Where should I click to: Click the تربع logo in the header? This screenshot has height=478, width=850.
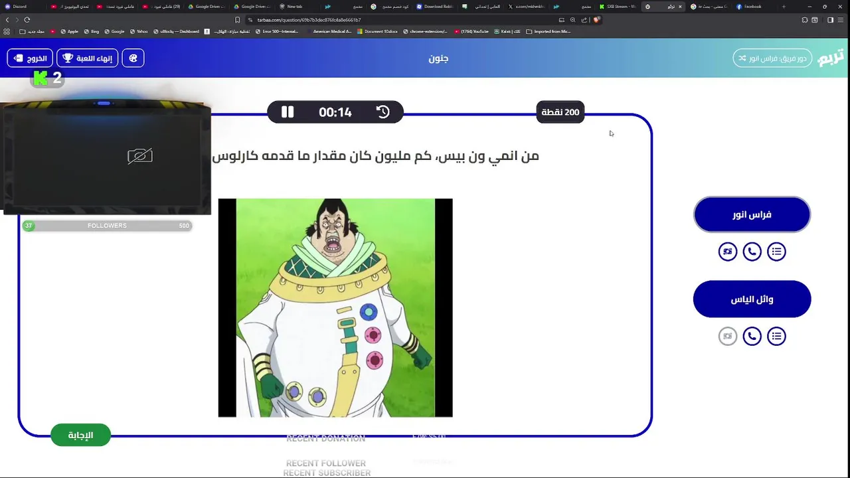(831, 58)
